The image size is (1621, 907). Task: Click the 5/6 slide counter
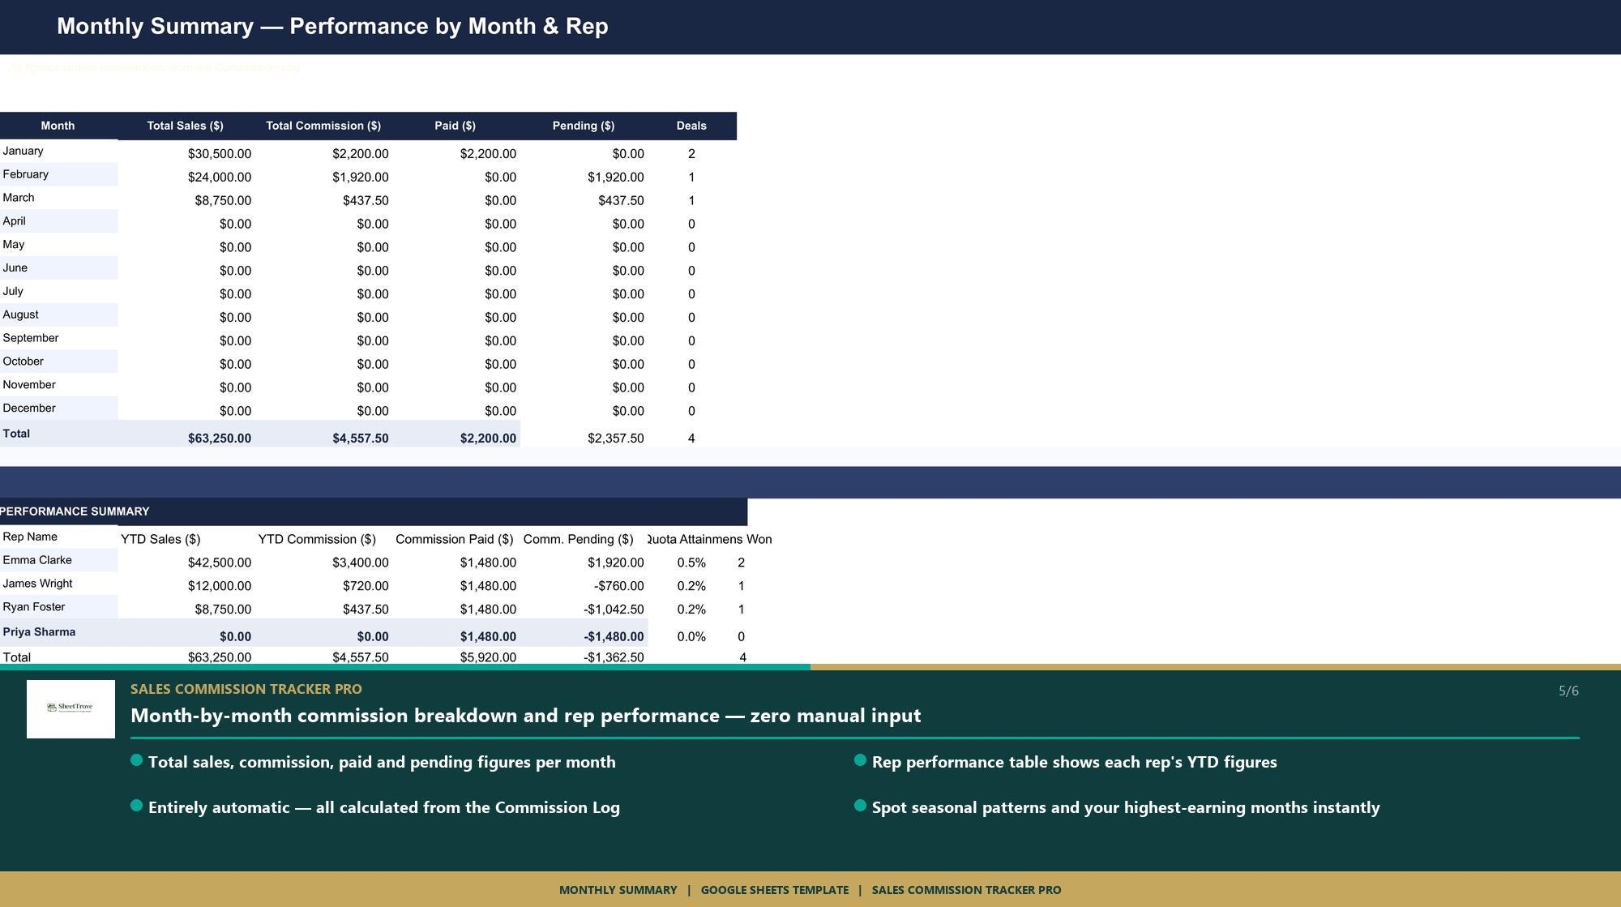(1568, 691)
